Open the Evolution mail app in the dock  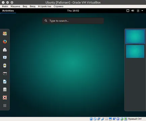(x=5, y=50)
